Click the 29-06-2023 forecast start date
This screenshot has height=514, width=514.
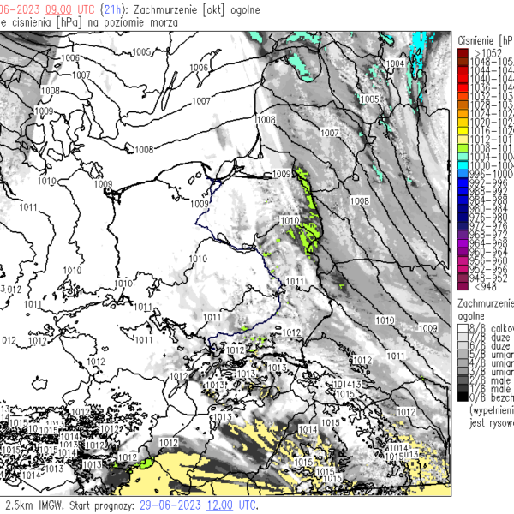(x=170, y=505)
